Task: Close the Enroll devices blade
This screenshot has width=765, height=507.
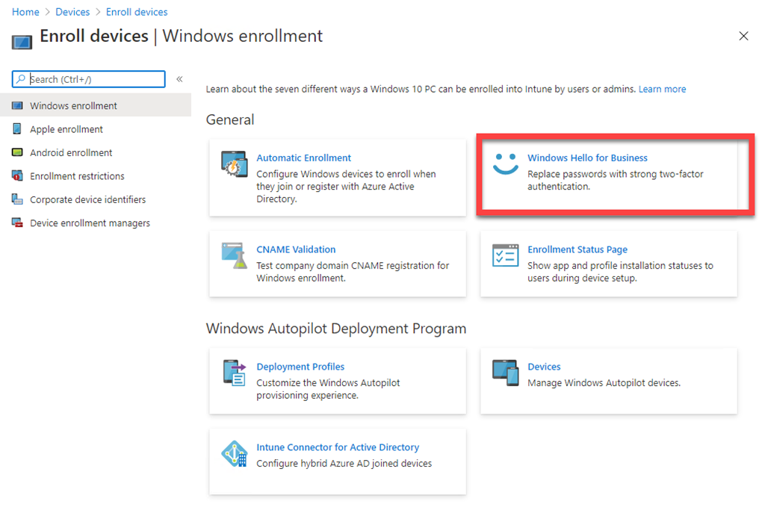Action: pyautogui.click(x=743, y=36)
